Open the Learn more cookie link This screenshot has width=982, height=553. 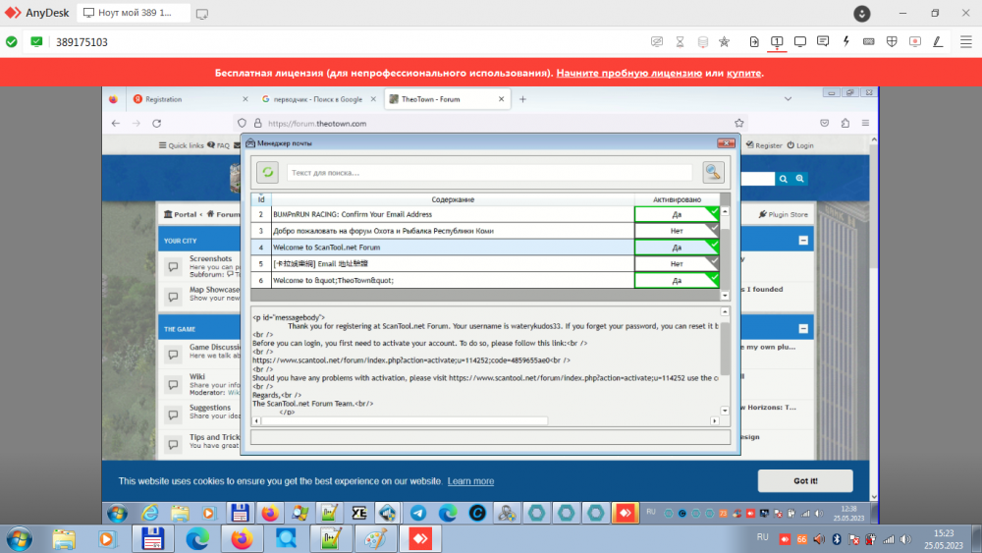coord(470,481)
